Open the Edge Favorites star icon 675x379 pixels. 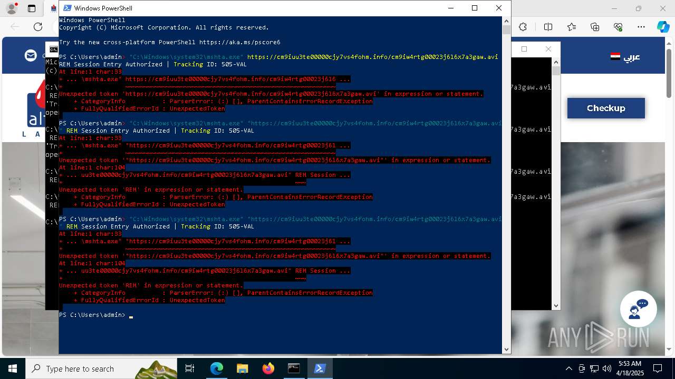click(x=572, y=27)
